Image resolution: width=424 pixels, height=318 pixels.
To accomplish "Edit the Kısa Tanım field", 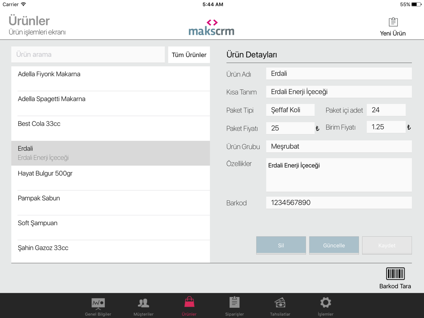I will coord(339,92).
